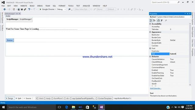Switch to Split view
Screen dimensions: 195x110
pos(18,98)
